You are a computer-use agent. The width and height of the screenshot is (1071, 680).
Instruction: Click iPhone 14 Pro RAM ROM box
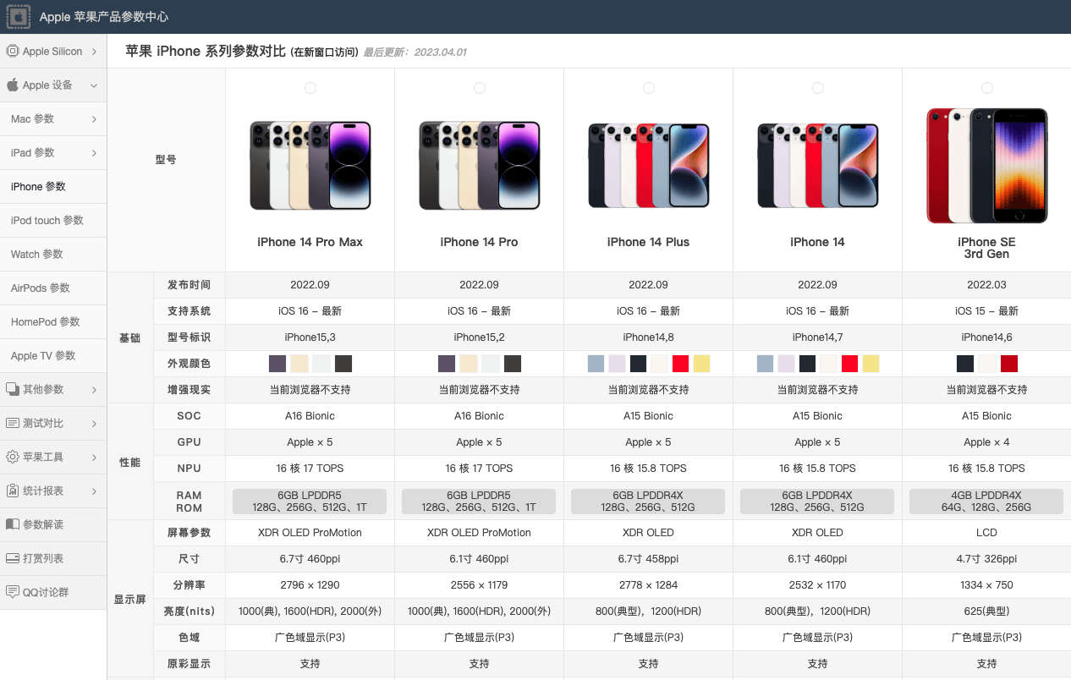(479, 501)
